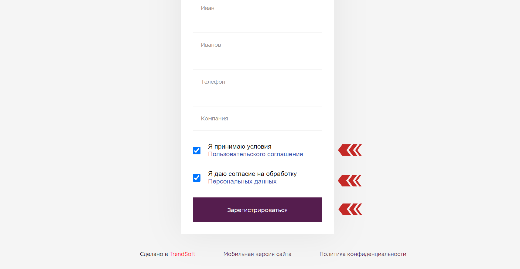
Task: Activate the Компания input field
Action: 257,119
